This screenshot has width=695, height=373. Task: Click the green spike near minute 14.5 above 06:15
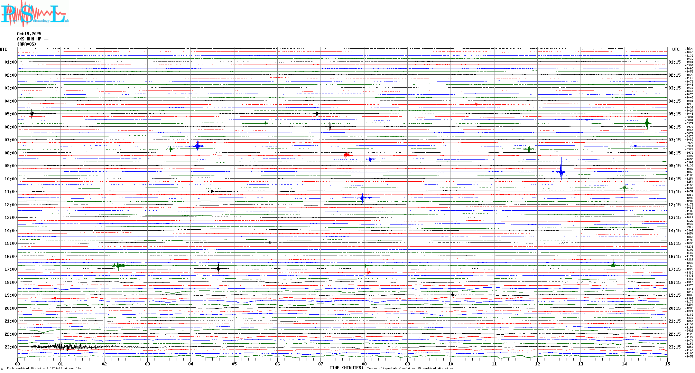(x=647, y=123)
